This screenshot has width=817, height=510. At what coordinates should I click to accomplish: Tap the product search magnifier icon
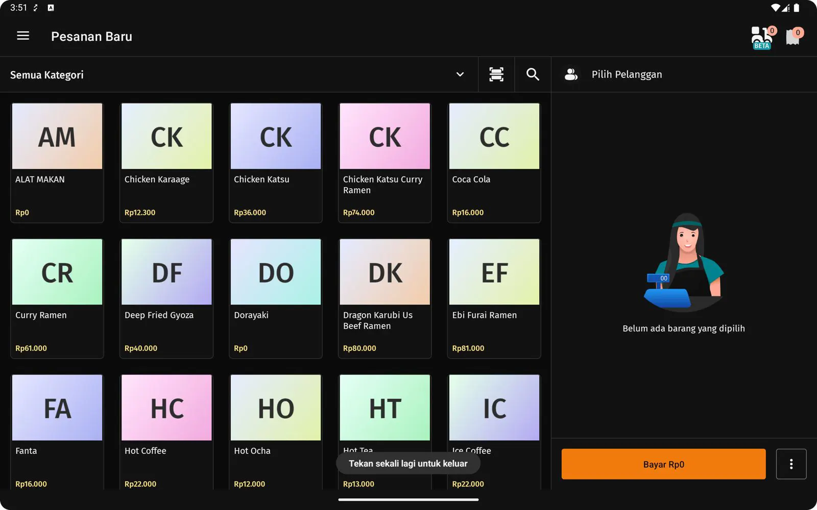coord(533,74)
